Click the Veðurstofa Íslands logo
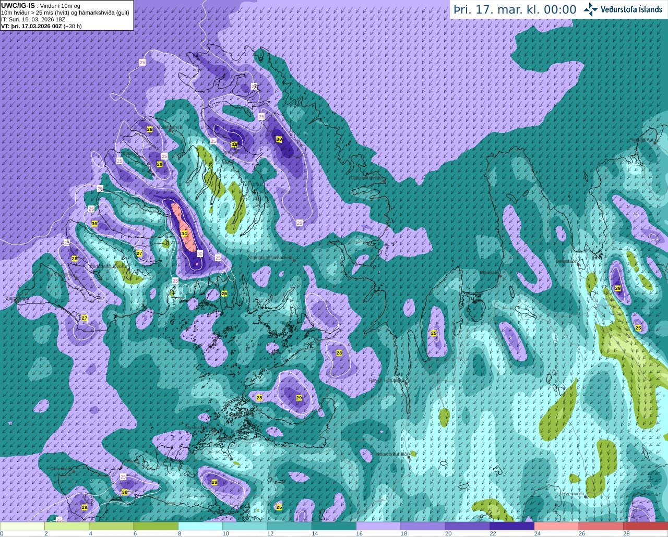 tap(623, 9)
